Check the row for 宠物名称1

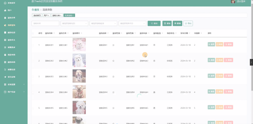[33, 45]
